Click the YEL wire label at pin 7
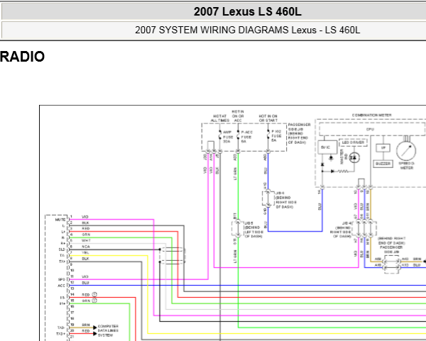 (86, 252)
